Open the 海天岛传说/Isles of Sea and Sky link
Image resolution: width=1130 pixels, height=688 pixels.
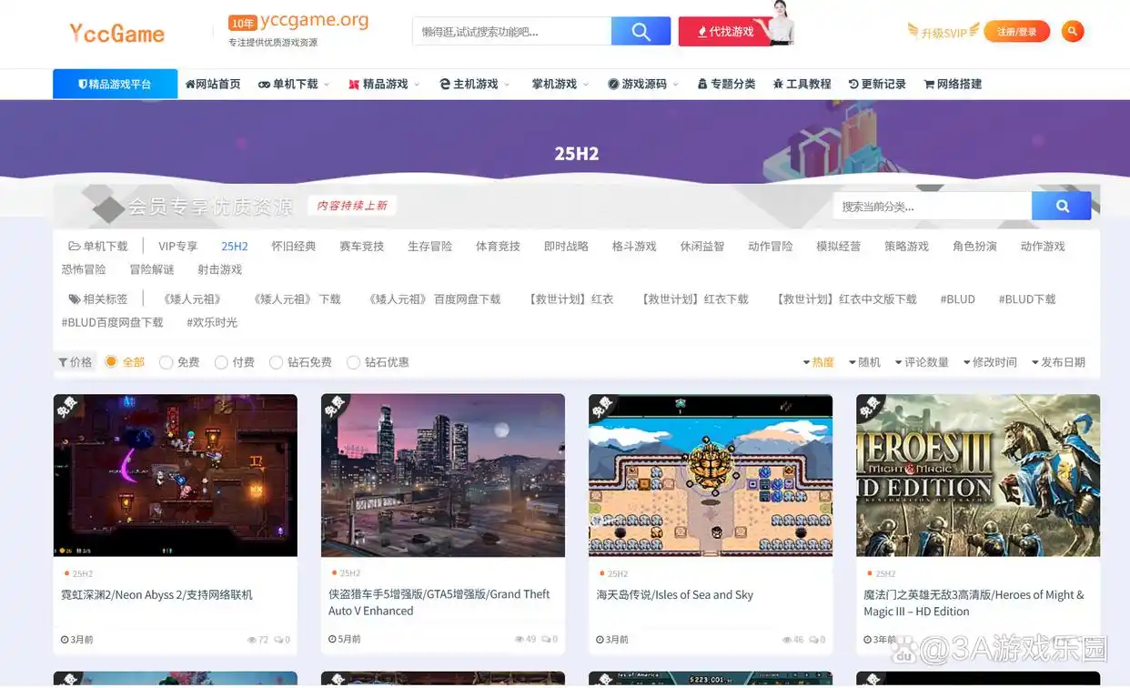[x=677, y=594]
